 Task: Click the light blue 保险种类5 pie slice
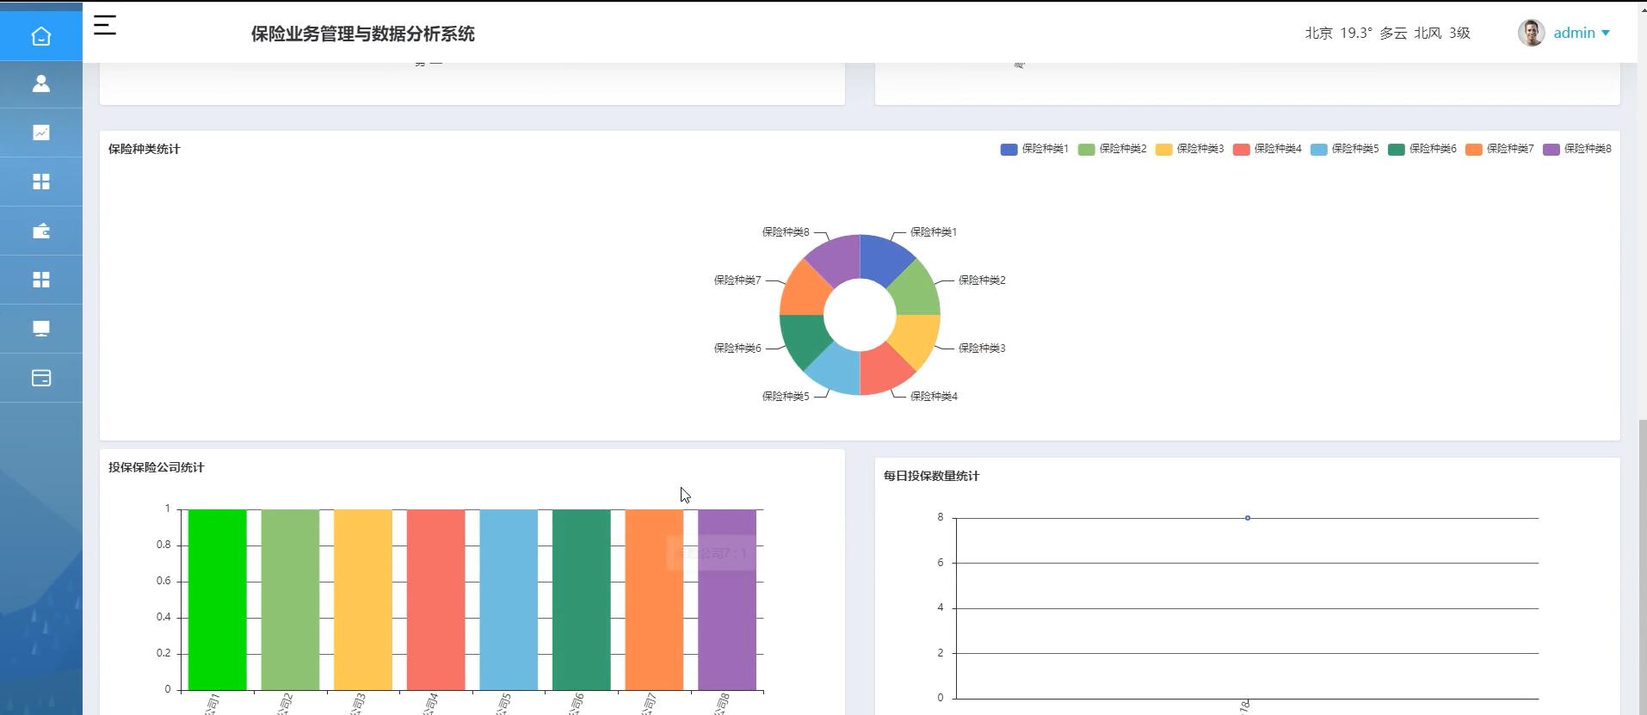coord(837,371)
